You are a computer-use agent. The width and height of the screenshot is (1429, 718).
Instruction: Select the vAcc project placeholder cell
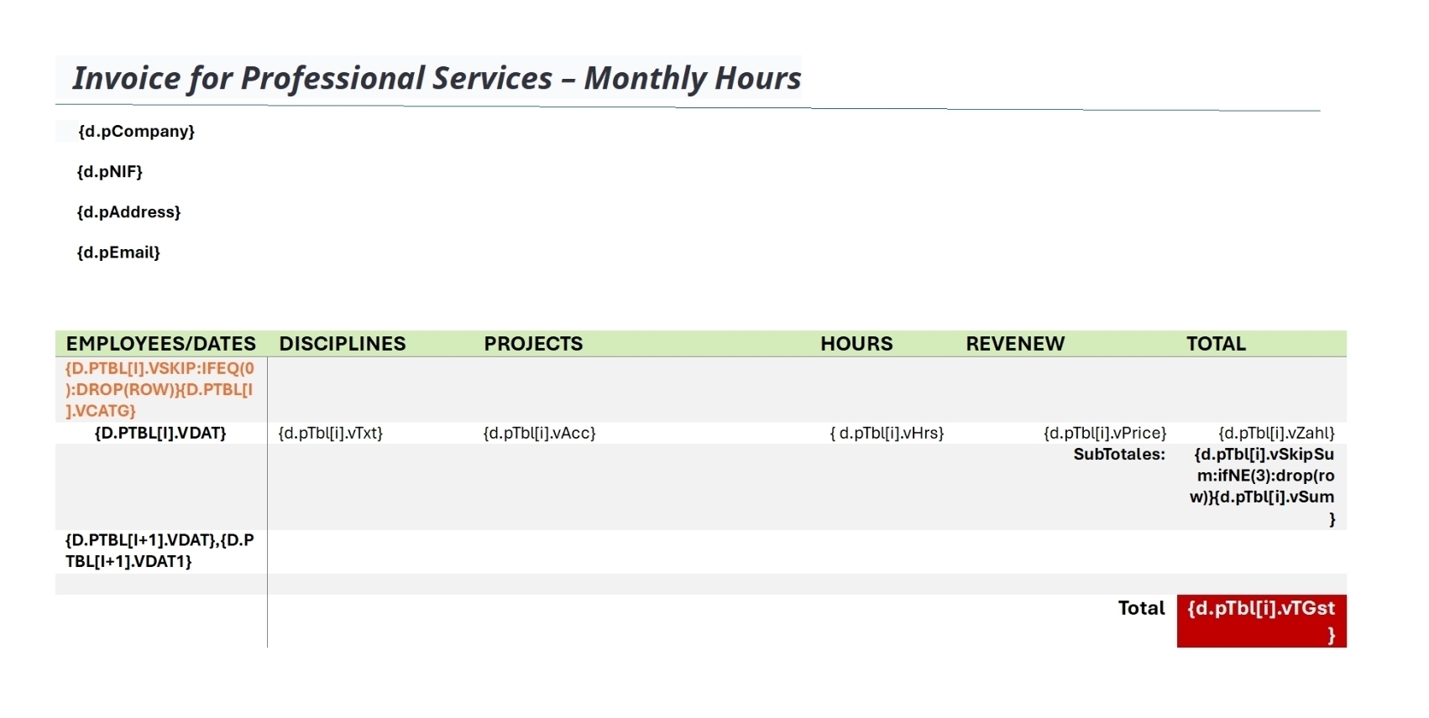coord(539,433)
